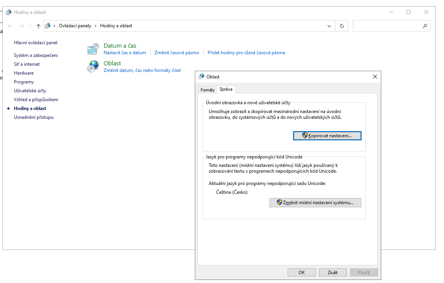Open Systém a zabezpečení in sidebar
Screen dimensions: 444x283
tap(36, 55)
